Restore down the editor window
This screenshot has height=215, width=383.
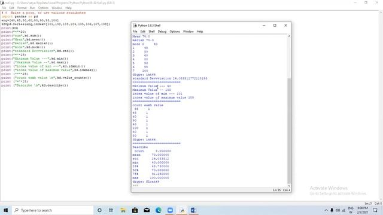[x=366, y=2]
